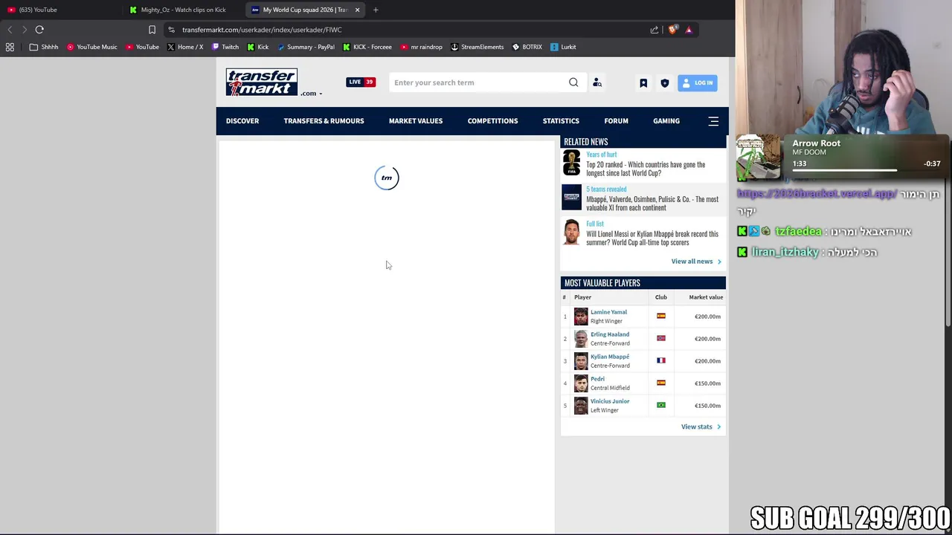The height and width of the screenshot is (535, 952).
Task: Click the browser back arrow
Action: (x=10, y=30)
